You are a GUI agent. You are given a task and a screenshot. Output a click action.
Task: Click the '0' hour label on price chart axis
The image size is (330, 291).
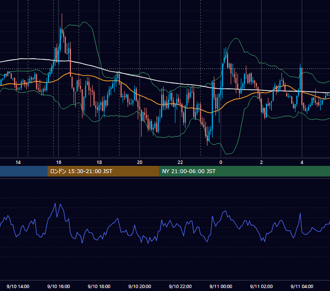(221, 162)
